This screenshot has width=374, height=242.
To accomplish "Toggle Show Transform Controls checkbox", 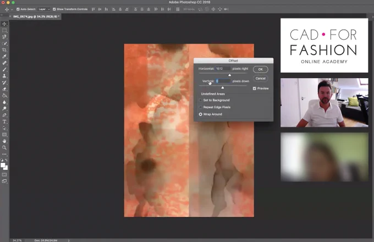I will 54,9.
